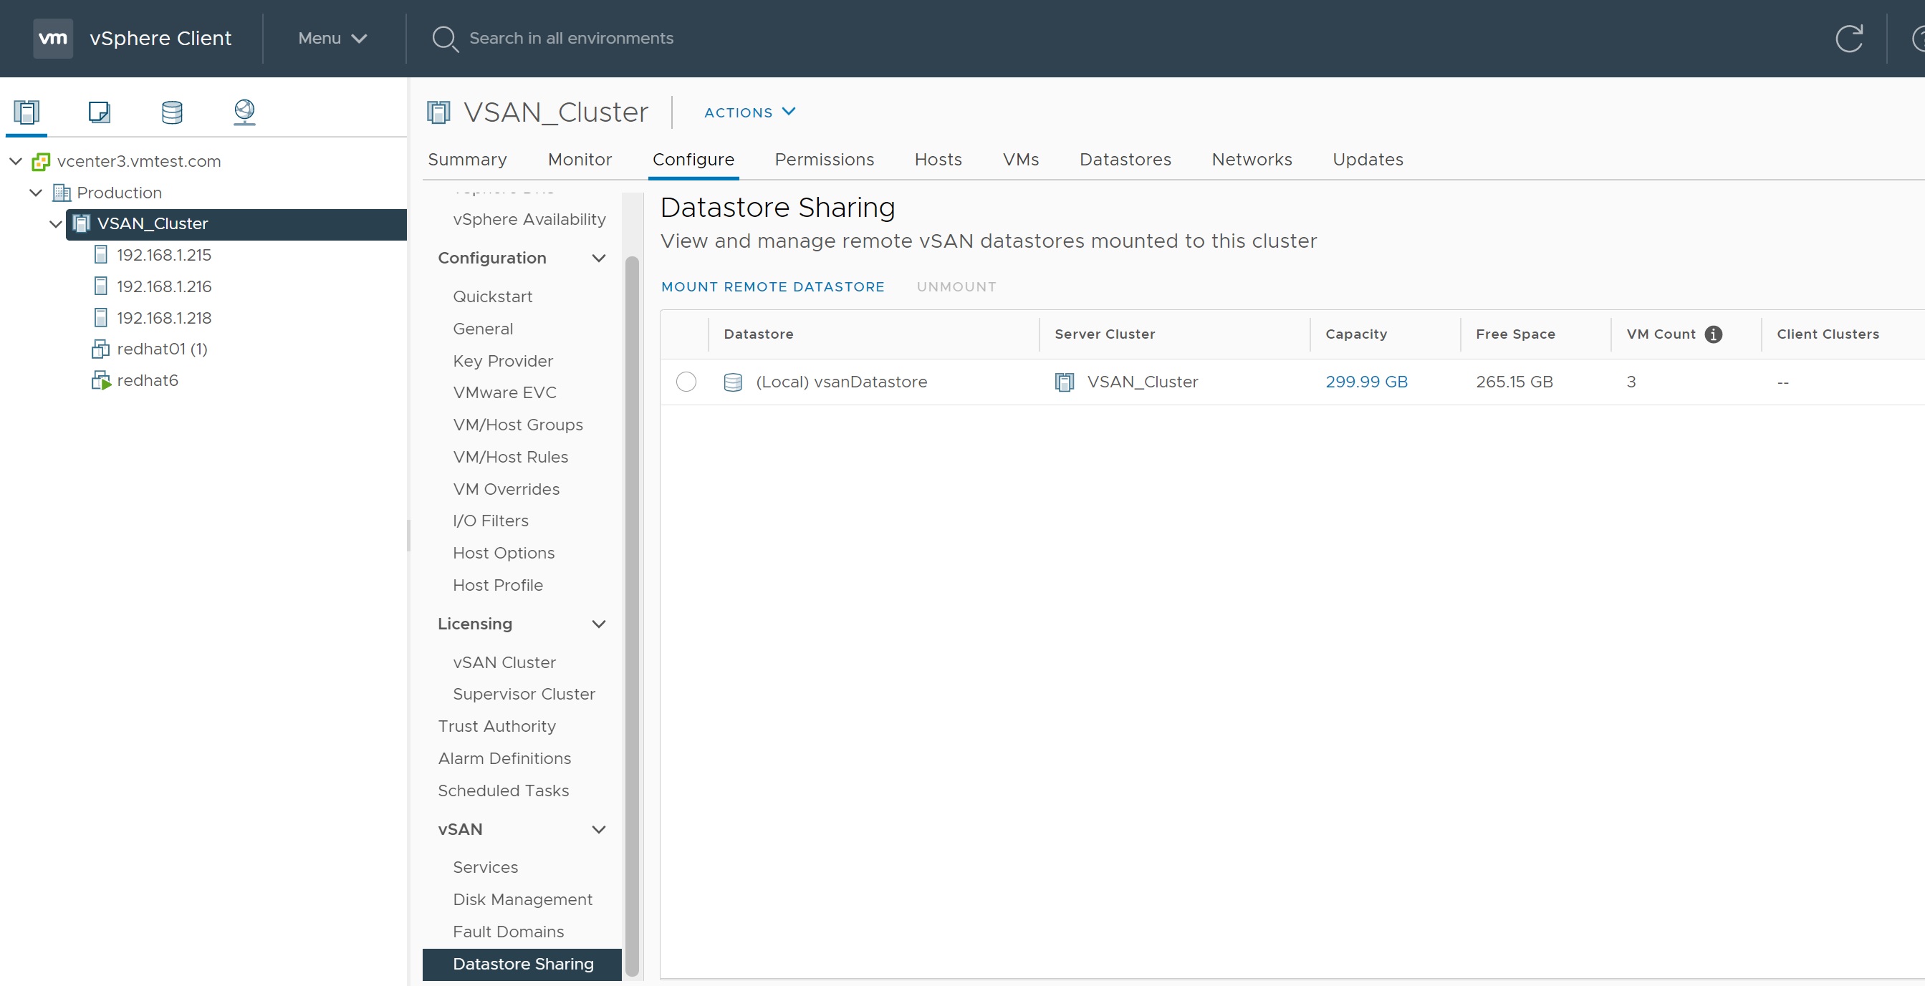The image size is (1925, 986).
Task: Open Host Profile page
Action: 497,585
